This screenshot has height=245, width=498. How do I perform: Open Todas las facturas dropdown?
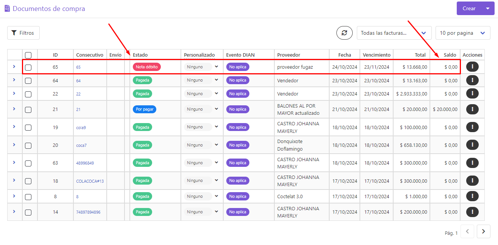(394, 33)
